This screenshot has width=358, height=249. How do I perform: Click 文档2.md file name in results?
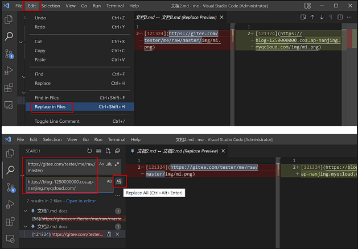pyautogui.click(x=47, y=226)
